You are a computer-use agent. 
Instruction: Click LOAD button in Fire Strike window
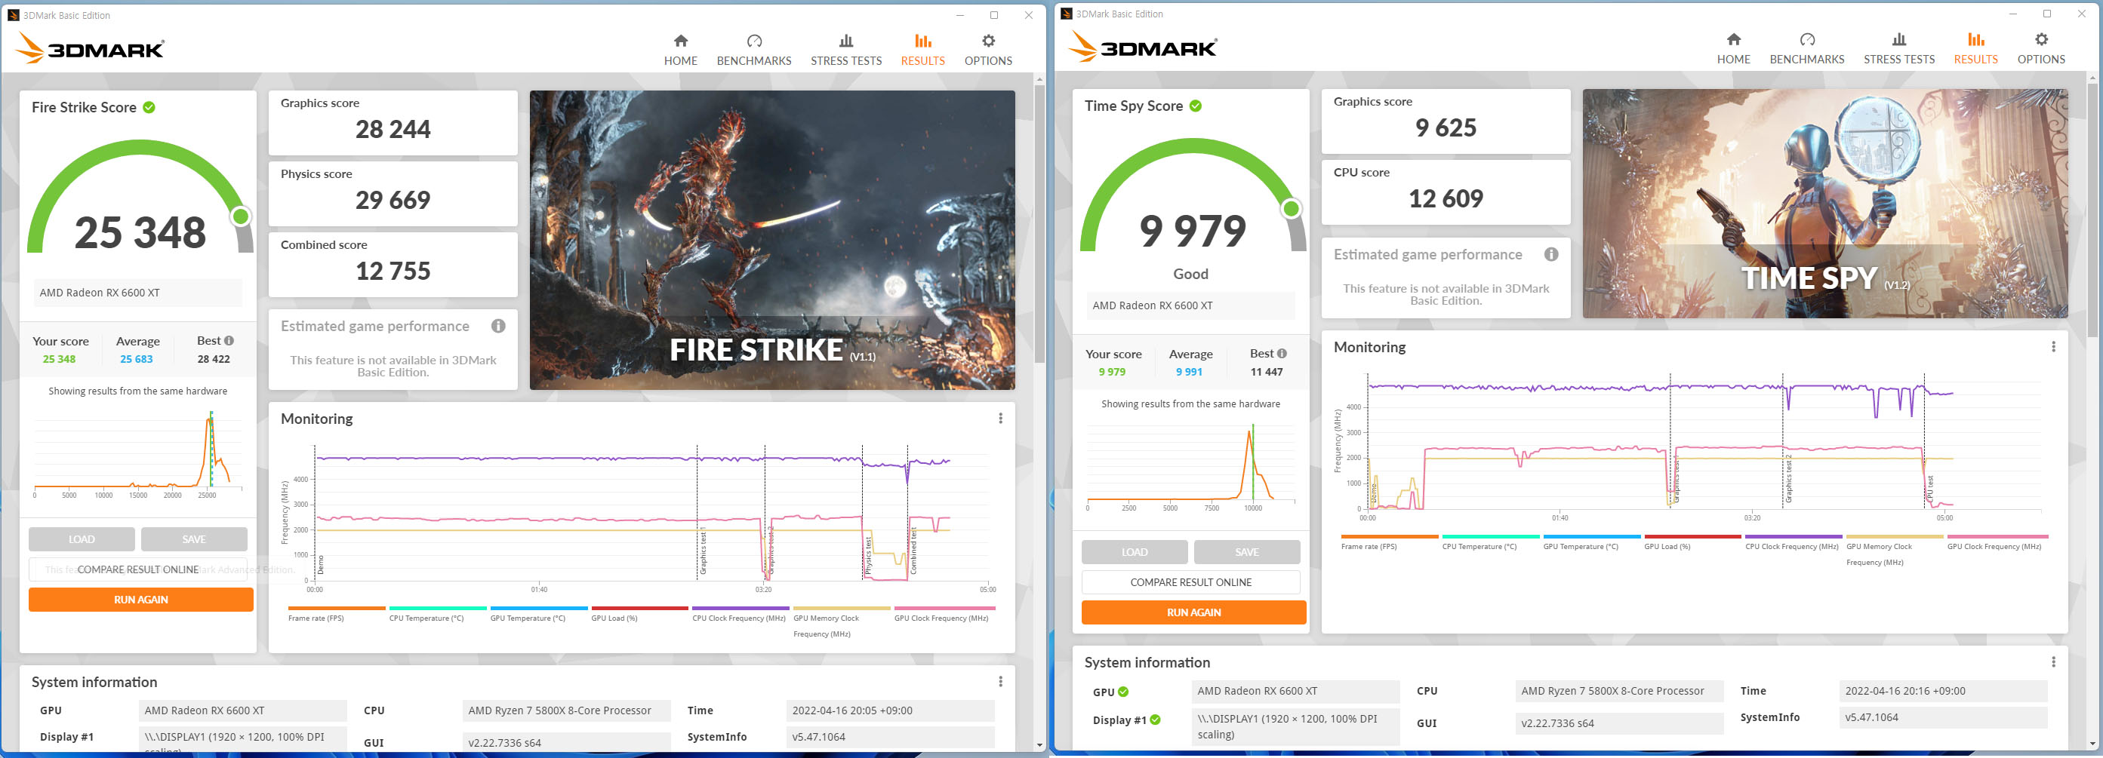[x=82, y=539]
